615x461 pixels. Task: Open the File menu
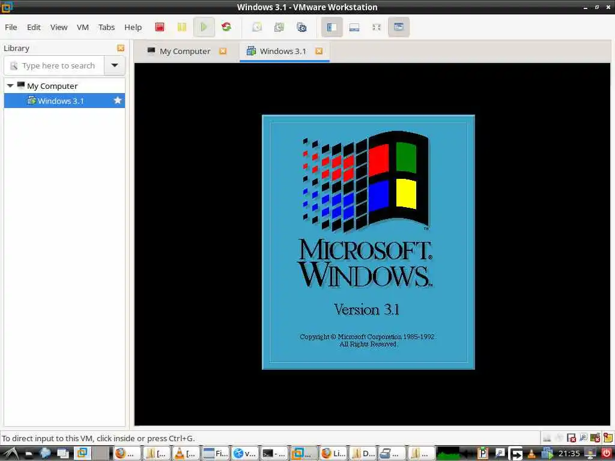coord(11,27)
